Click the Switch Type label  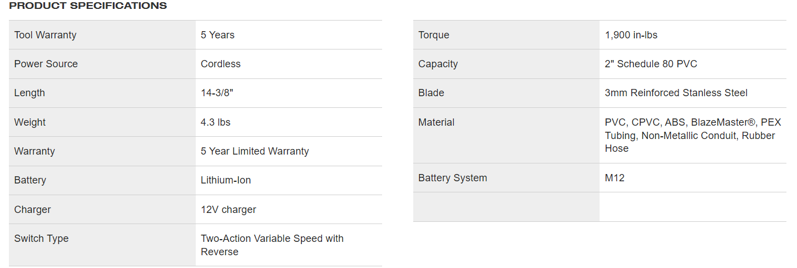click(x=41, y=239)
